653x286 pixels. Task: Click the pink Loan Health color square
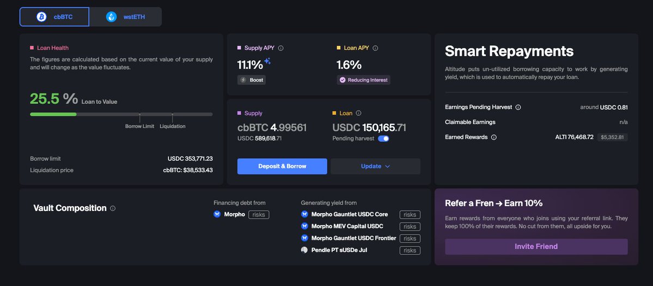pyautogui.click(x=32, y=48)
